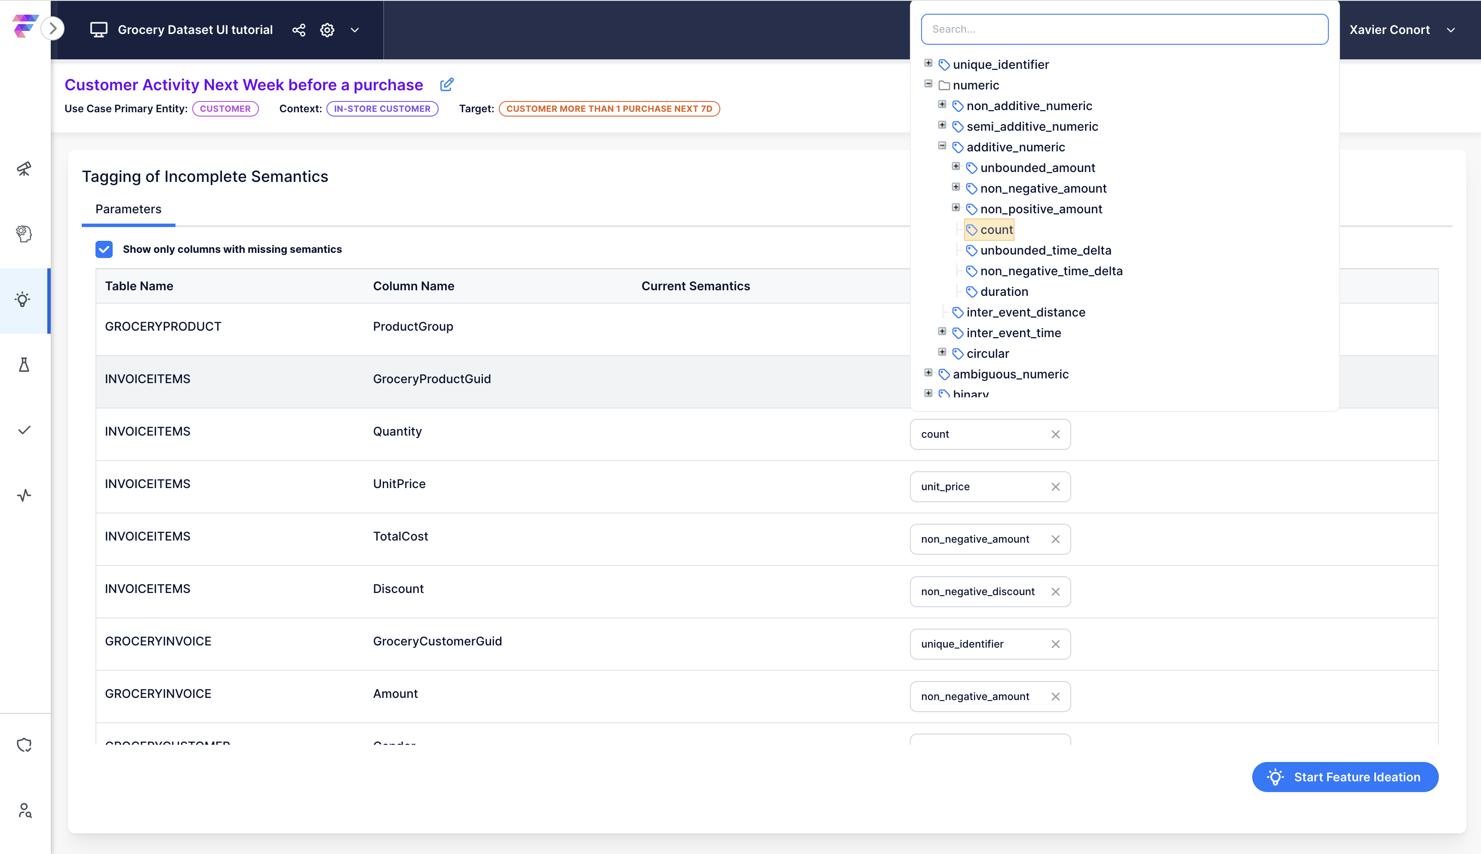Image resolution: width=1481 pixels, height=854 pixels.
Task: Select the duration semantic tag
Action: coord(1004,292)
